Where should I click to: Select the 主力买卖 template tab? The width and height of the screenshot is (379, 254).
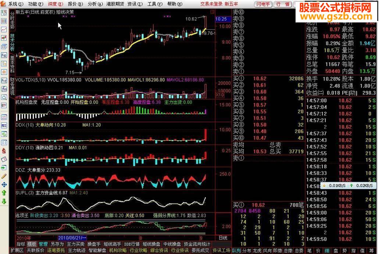[x=76, y=244]
